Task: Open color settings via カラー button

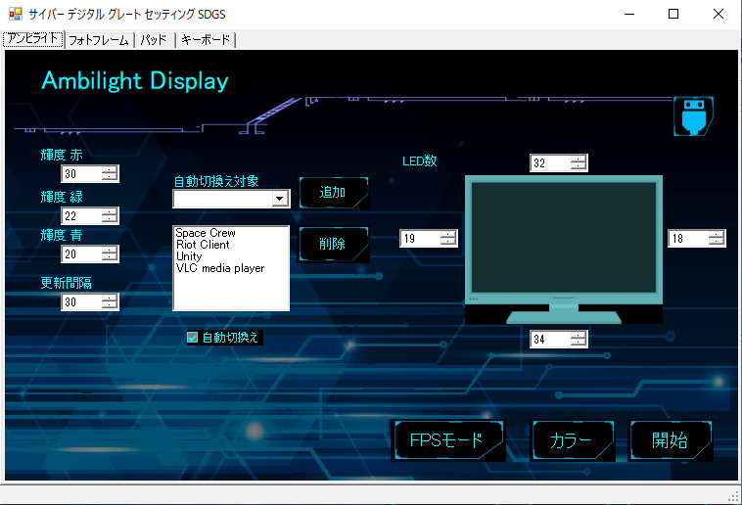Action: tap(572, 440)
